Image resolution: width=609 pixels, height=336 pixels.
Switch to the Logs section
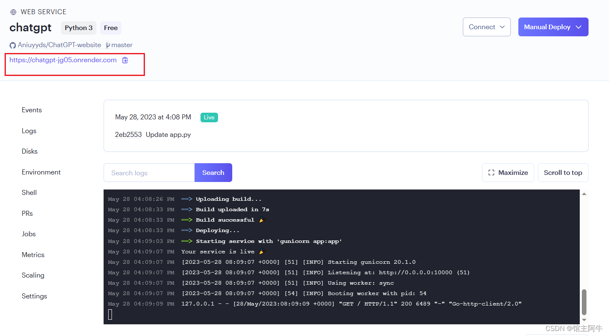(29, 131)
